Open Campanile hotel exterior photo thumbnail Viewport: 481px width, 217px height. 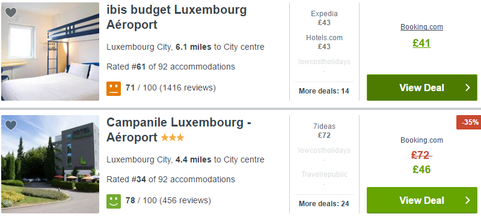click(51, 164)
